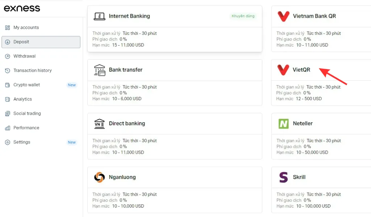This screenshot has height=217, width=371.
Task: Go to Withdrawal page
Action: point(25,56)
